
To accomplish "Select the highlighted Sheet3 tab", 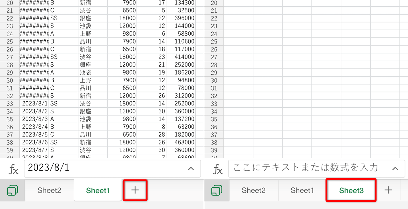I will (351, 190).
